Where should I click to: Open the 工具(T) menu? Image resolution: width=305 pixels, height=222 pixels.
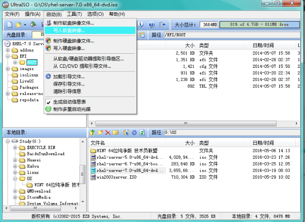click(x=74, y=14)
